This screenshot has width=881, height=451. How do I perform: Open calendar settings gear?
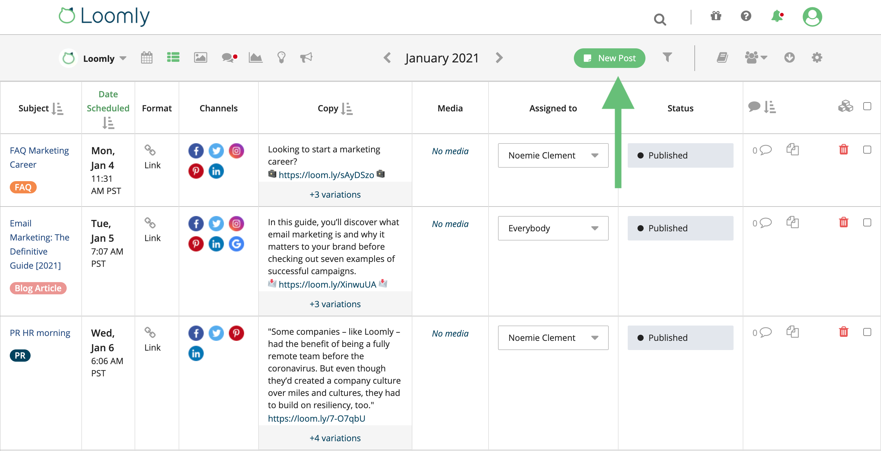point(817,58)
